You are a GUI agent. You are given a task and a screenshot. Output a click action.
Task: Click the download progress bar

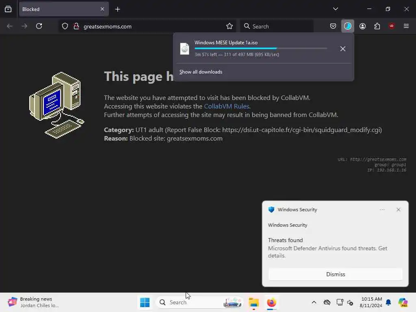[261, 48]
